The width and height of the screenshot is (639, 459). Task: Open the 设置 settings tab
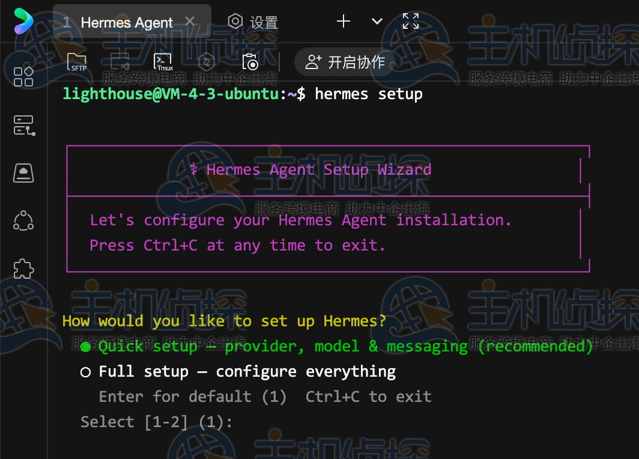point(253,23)
